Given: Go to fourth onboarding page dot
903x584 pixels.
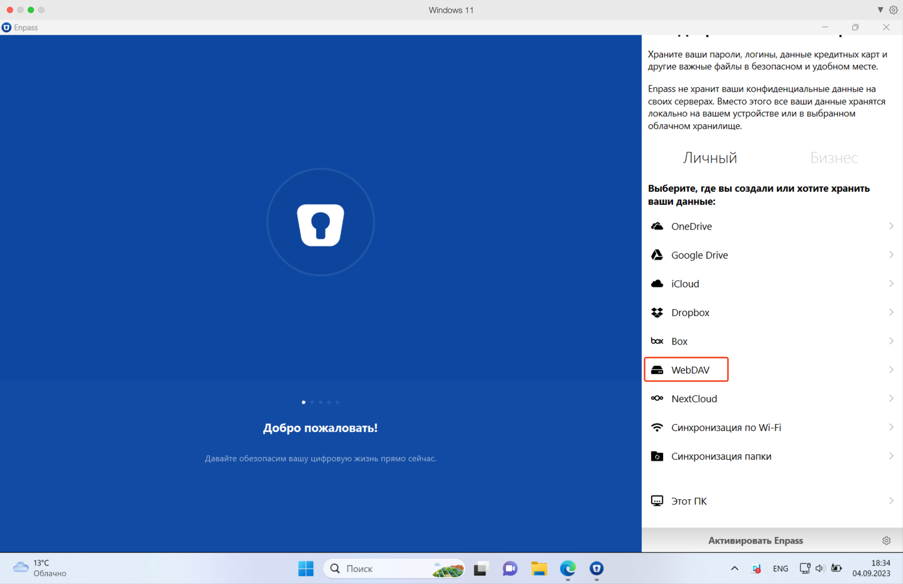Looking at the screenshot, I should click(329, 402).
